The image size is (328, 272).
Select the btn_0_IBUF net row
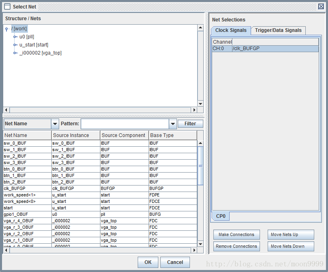[100, 169]
